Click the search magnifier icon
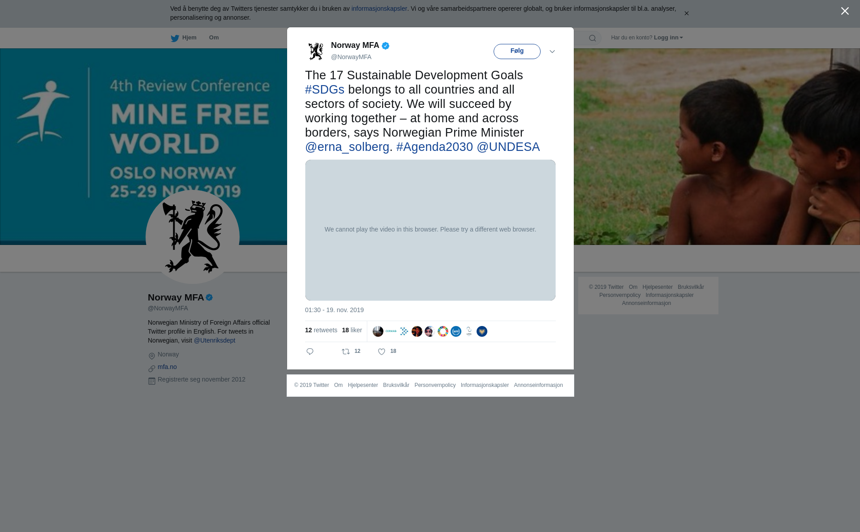The height and width of the screenshot is (532, 860). click(593, 38)
